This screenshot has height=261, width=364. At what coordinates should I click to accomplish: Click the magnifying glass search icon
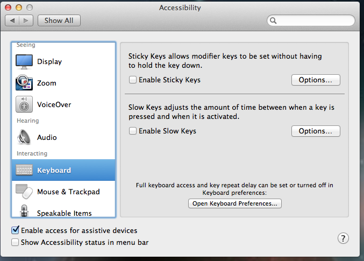coord(274,20)
